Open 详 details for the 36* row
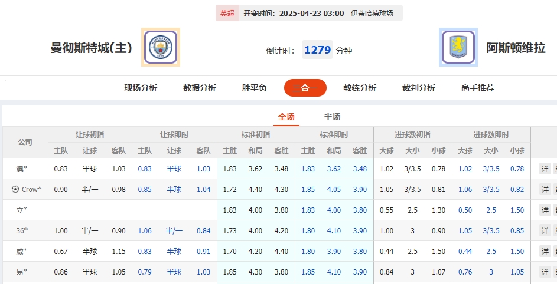 (x=545, y=231)
